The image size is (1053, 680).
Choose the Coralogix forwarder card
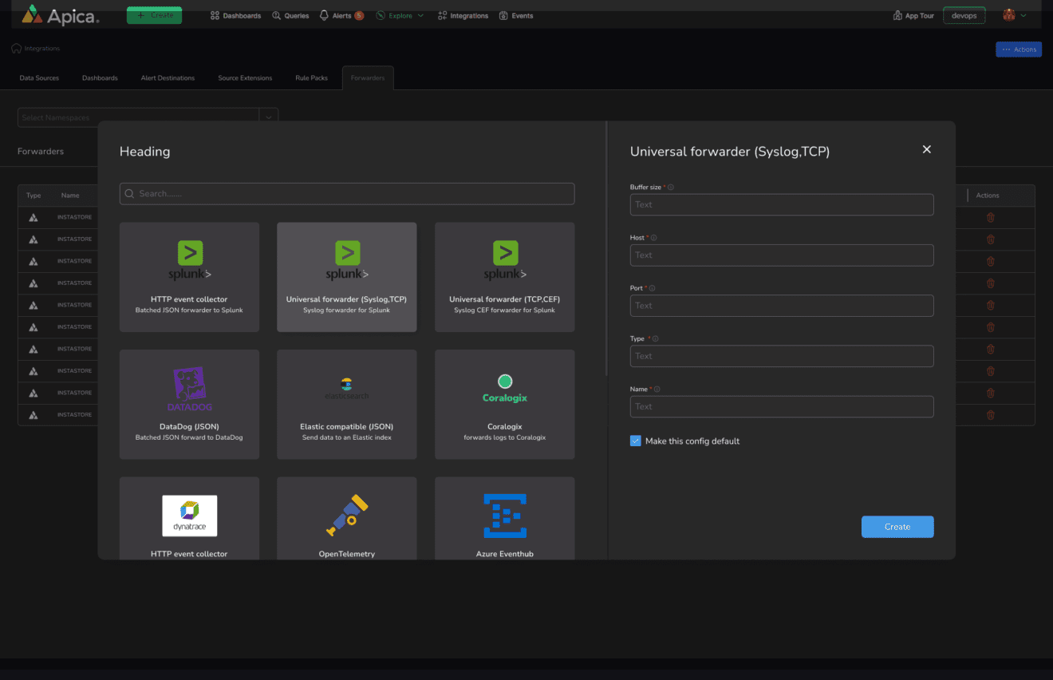[x=504, y=404]
